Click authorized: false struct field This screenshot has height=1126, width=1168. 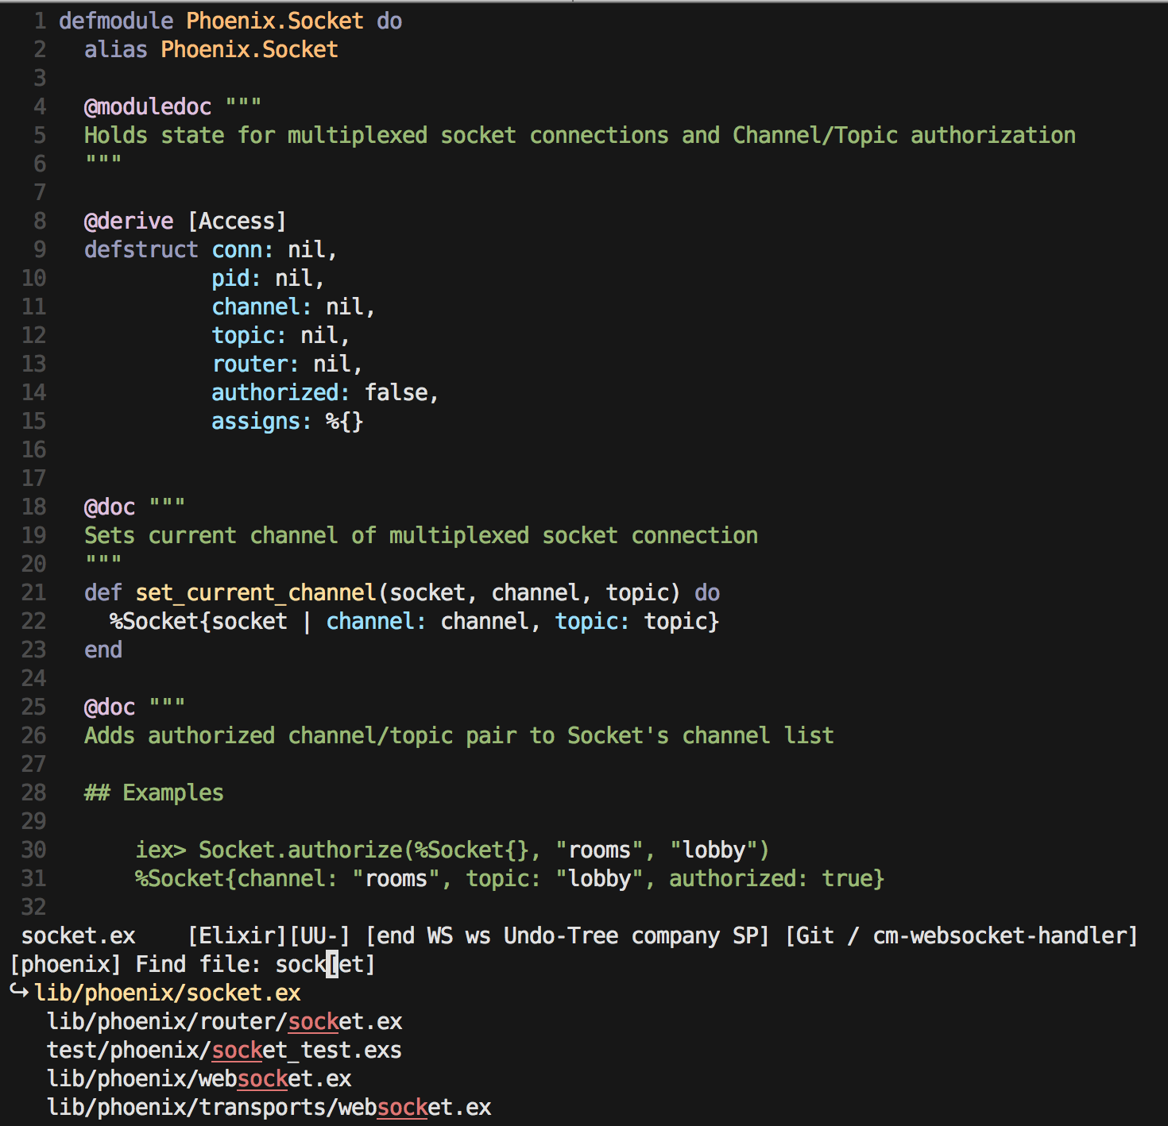point(325,392)
